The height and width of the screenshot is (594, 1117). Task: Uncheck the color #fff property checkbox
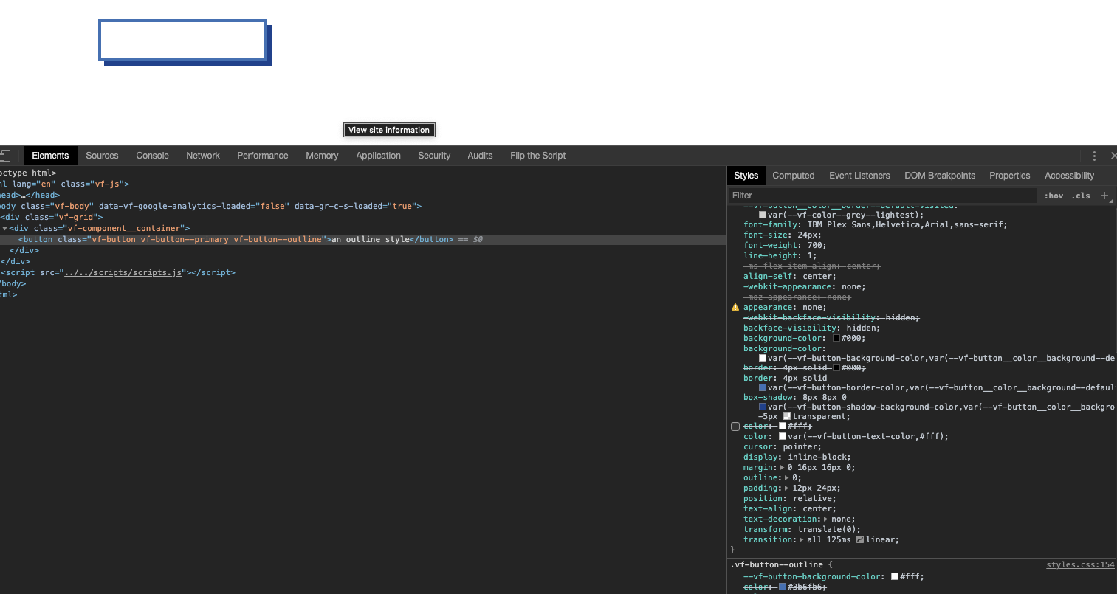(735, 426)
